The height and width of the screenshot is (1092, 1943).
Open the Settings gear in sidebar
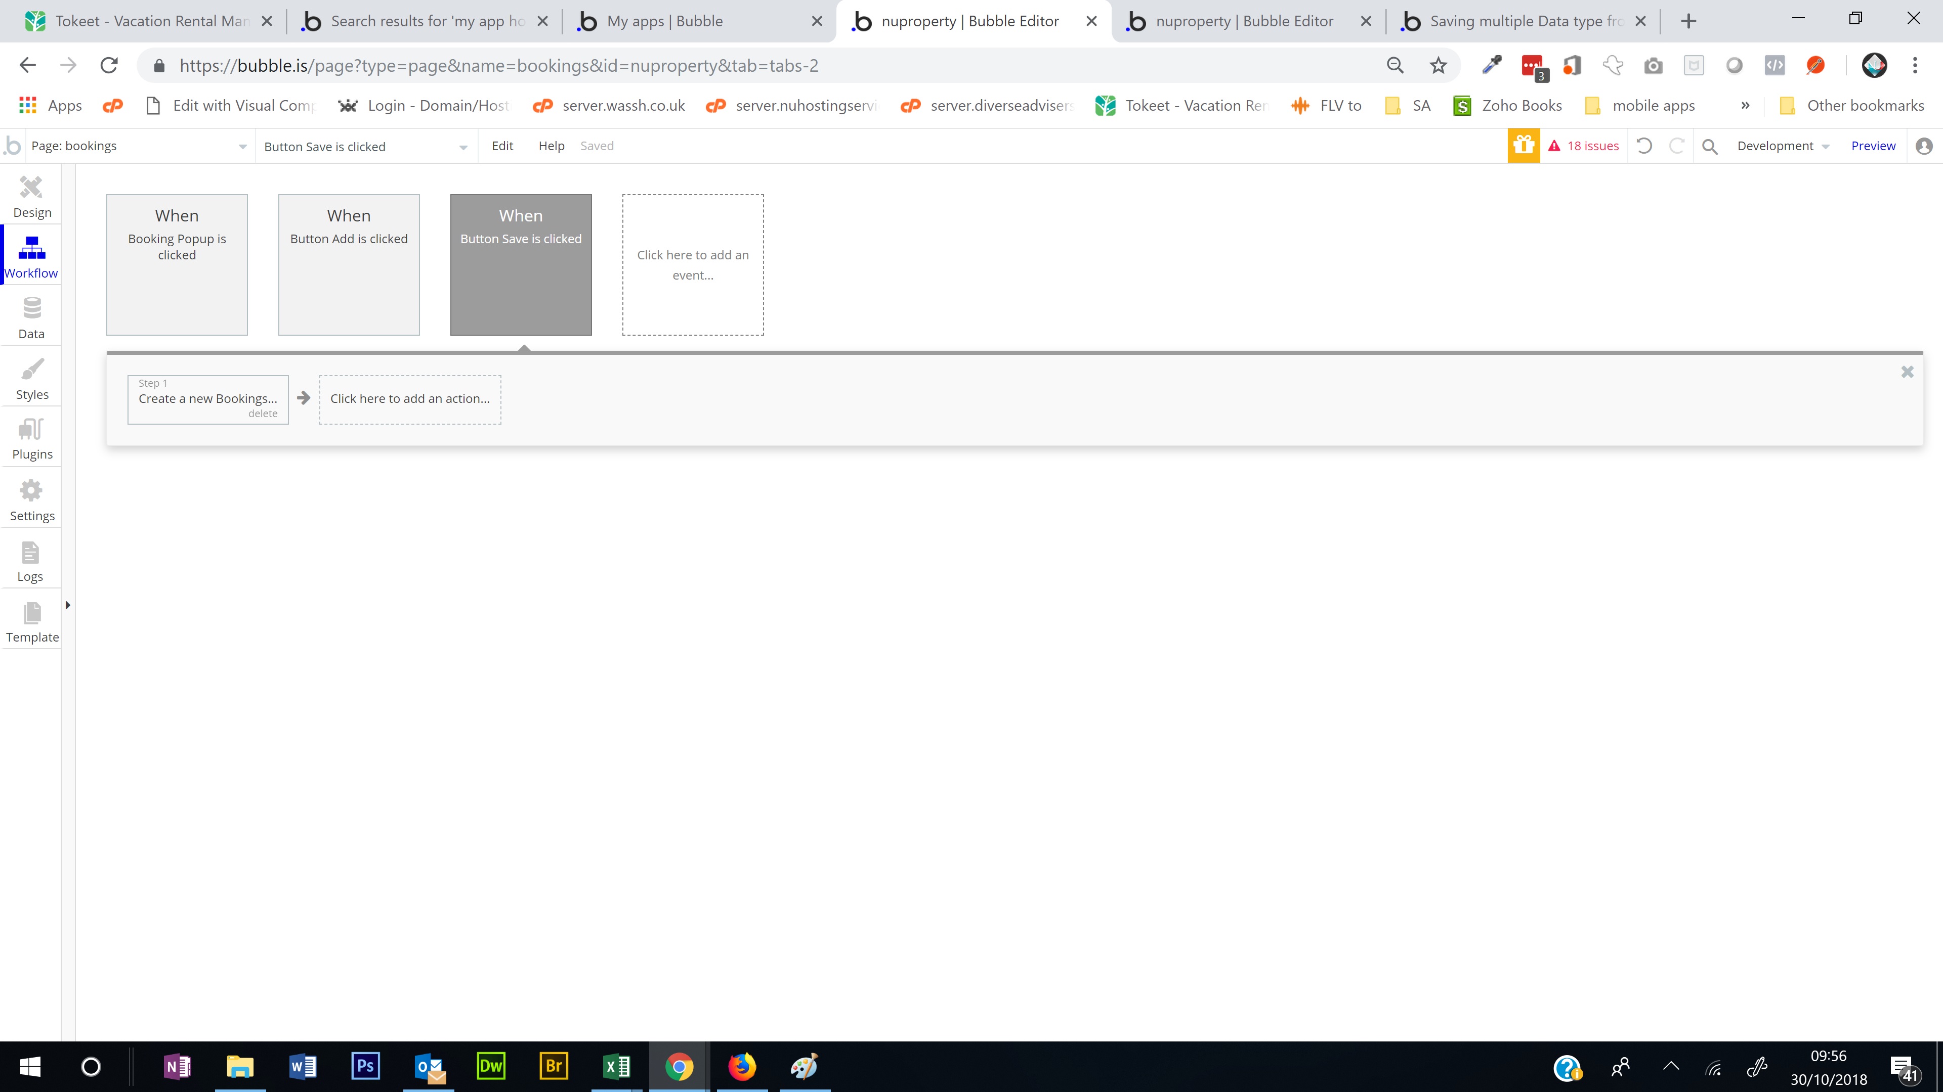point(32,491)
